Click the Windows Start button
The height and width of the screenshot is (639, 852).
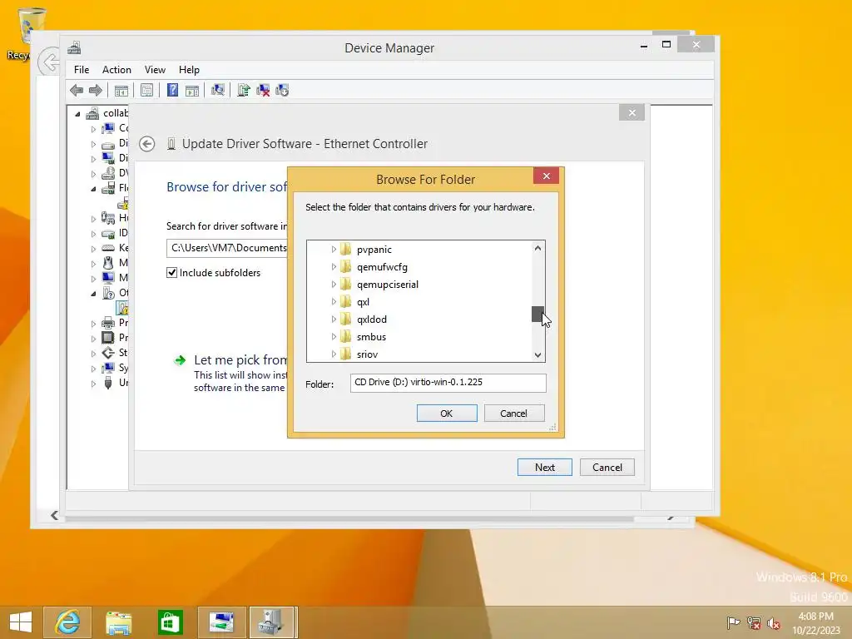coord(21,622)
